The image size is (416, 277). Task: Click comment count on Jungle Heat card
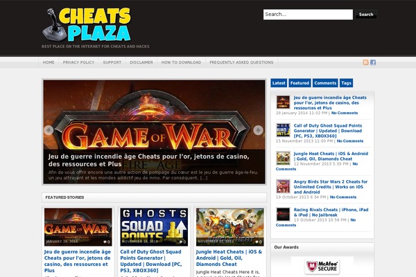pos(259,242)
